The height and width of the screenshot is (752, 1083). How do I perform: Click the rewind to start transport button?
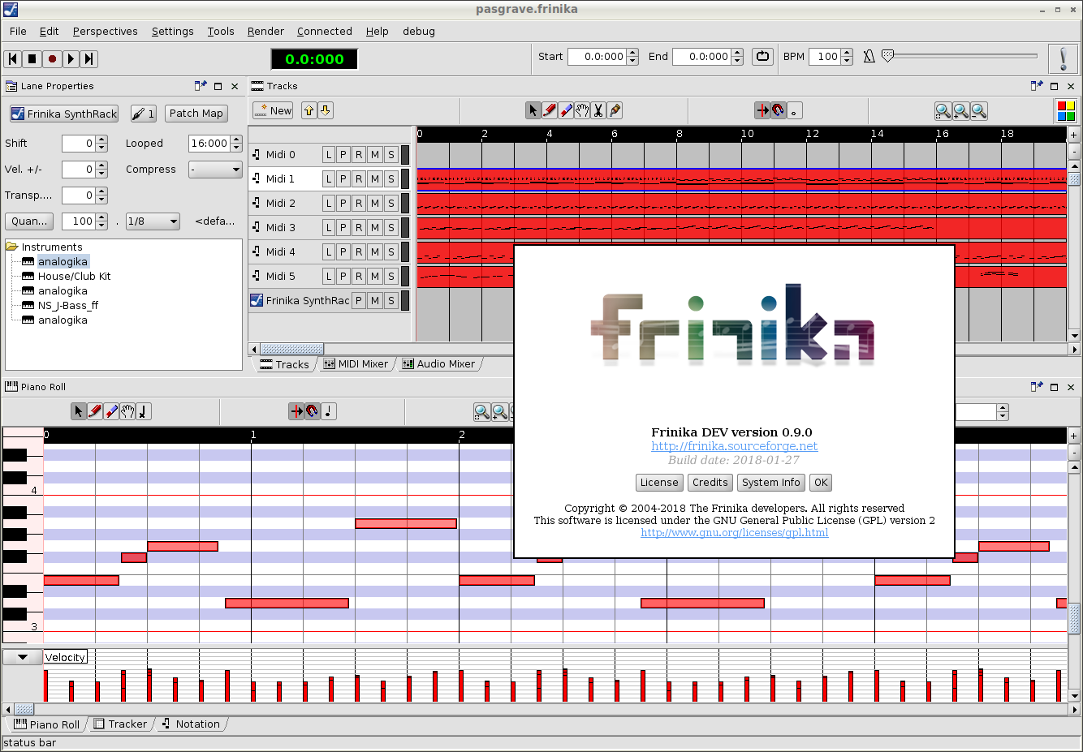(13, 58)
